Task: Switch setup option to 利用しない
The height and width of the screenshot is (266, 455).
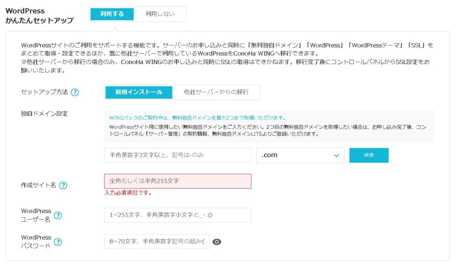Action: coord(160,14)
